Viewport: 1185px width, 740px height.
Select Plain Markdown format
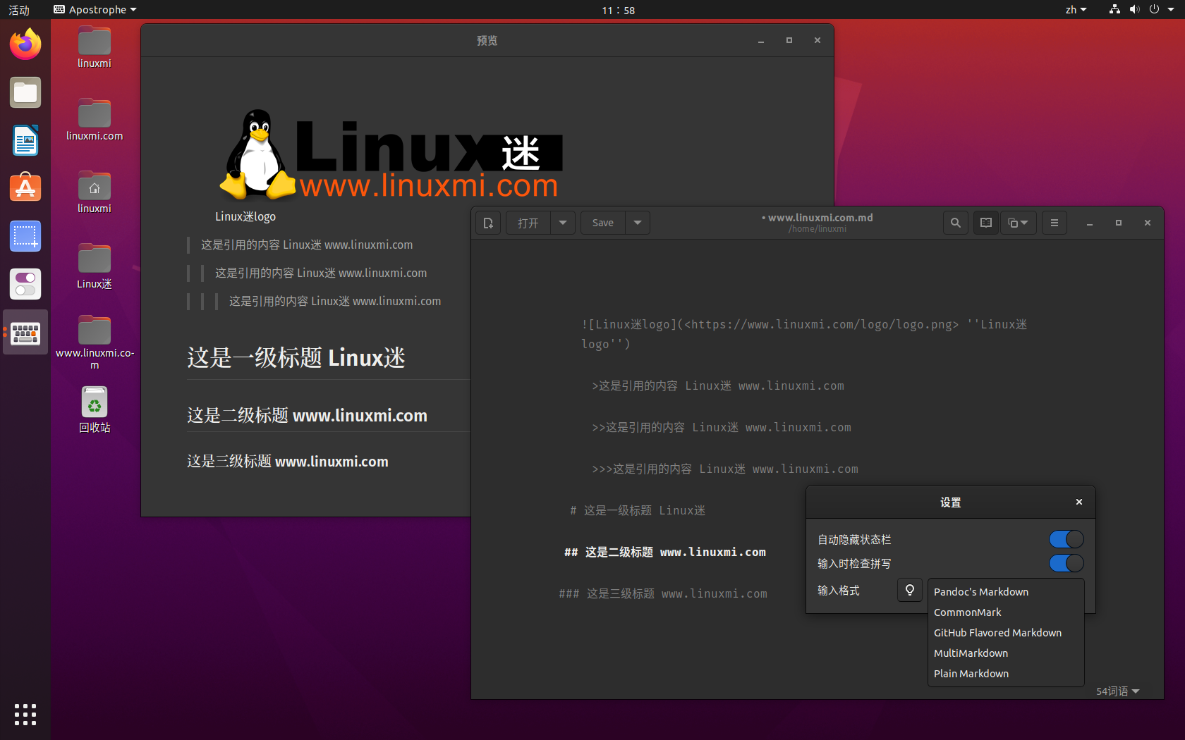(x=1006, y=674)
